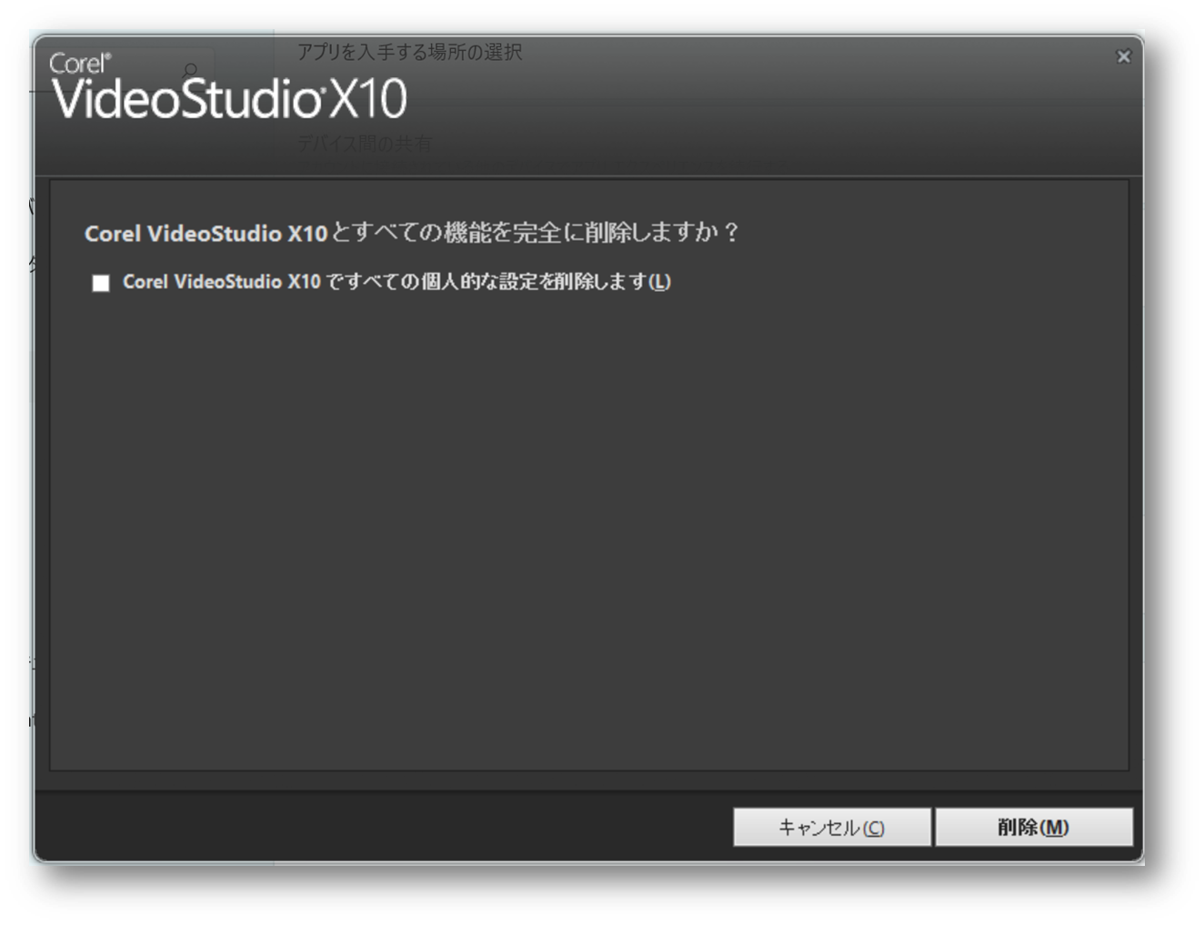Click the faint search magnifier icon behind the header
Image resolution: width=1204 pixels, height=925 pixels.
pyautogui.click(x=190, y=70)
